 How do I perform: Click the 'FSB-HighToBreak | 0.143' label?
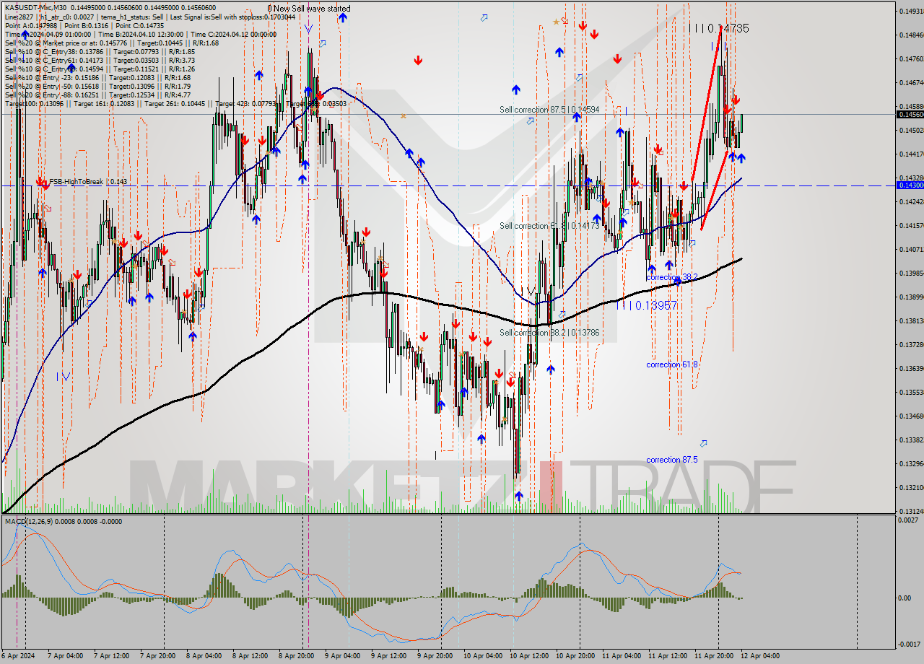(x=88, y=181)
